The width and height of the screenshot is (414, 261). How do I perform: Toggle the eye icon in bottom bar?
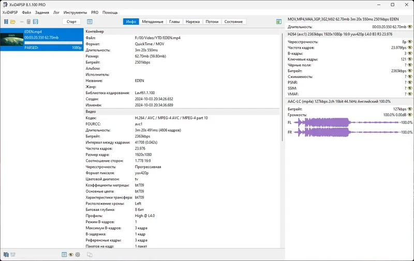[x=71, y=254]
